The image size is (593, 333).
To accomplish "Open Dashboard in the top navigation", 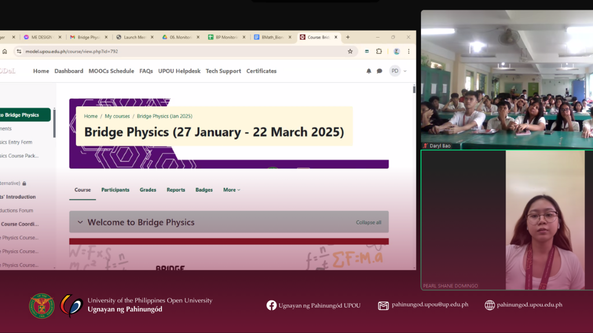I will (69, 71).
